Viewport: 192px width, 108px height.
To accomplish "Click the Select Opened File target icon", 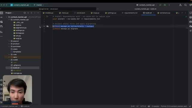I will pyautogui.click(x=25, y=13).
